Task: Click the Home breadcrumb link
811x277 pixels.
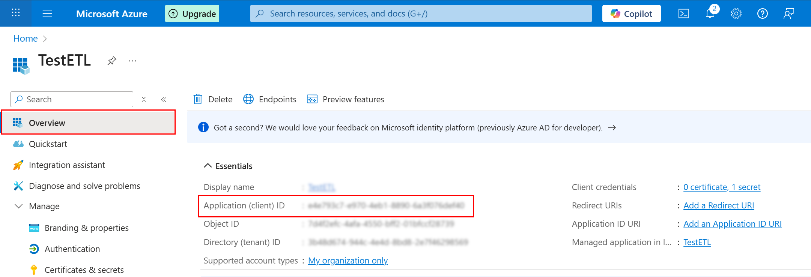Action: click(26, 39)
